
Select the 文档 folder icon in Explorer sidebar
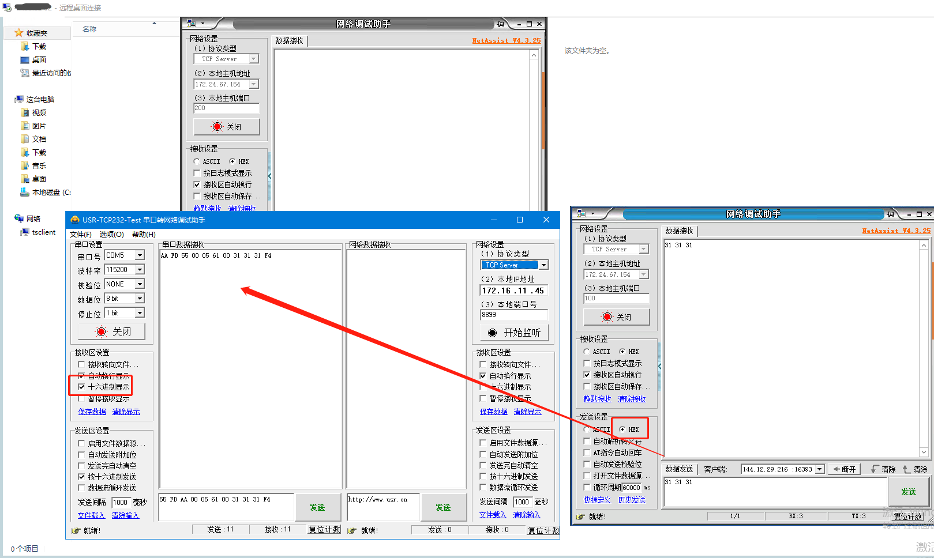click(x=25, y=139)
